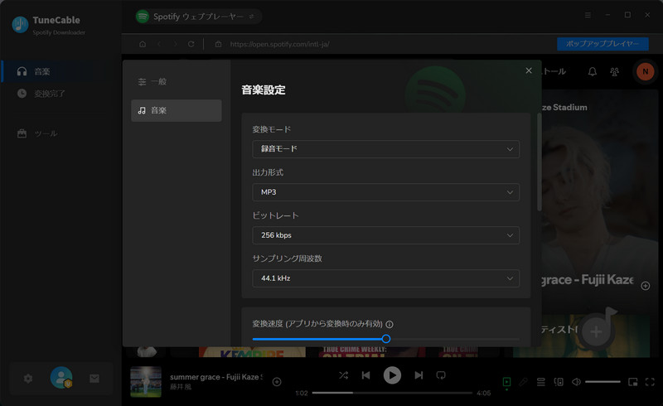Close the 音楽設定 dialog

click(x=529, y=70)
